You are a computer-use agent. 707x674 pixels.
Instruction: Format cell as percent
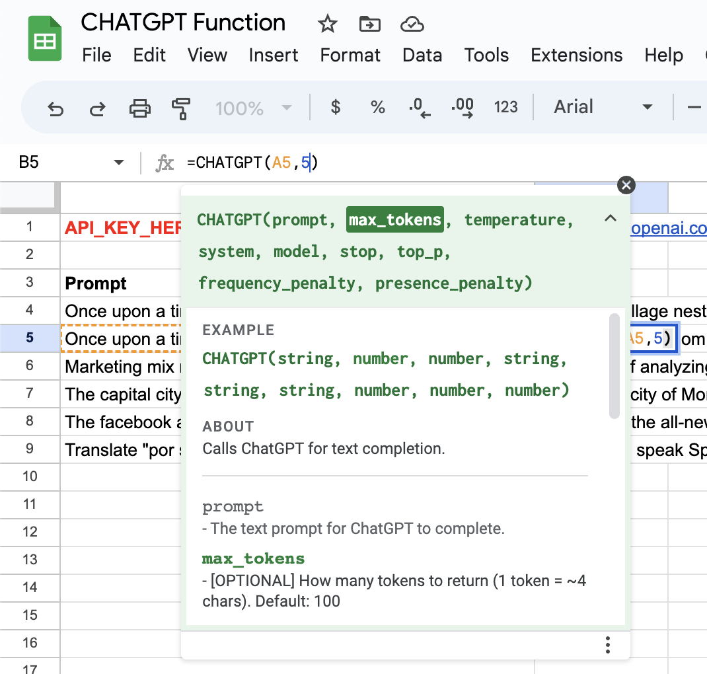378,107
